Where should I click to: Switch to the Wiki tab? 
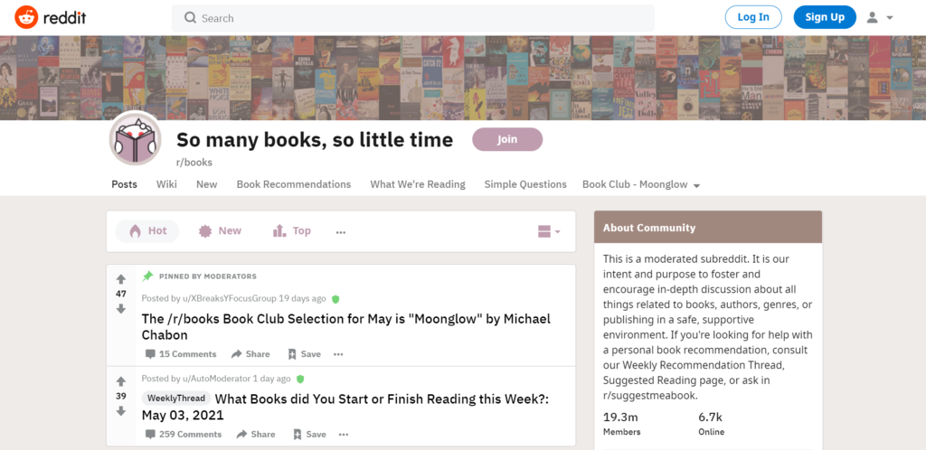tap(166, 184)
